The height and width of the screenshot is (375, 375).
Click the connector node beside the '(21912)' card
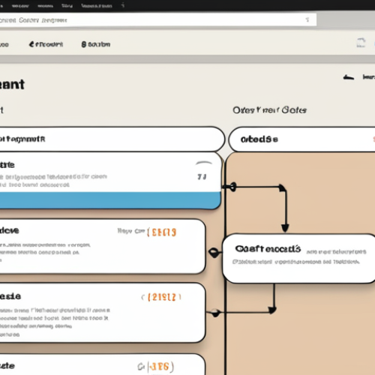pyautogui.click(x=215, y=312)
